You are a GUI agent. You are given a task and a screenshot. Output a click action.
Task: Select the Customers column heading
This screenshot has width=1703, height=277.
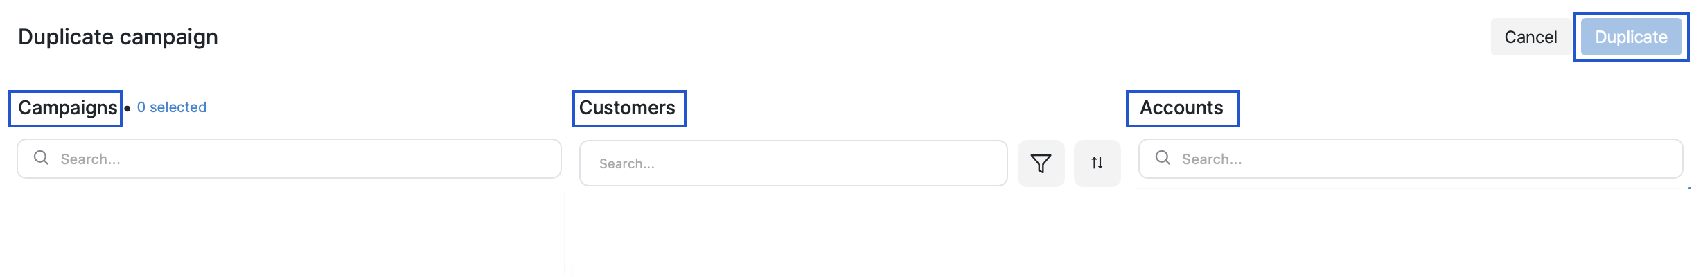[627, 108]
